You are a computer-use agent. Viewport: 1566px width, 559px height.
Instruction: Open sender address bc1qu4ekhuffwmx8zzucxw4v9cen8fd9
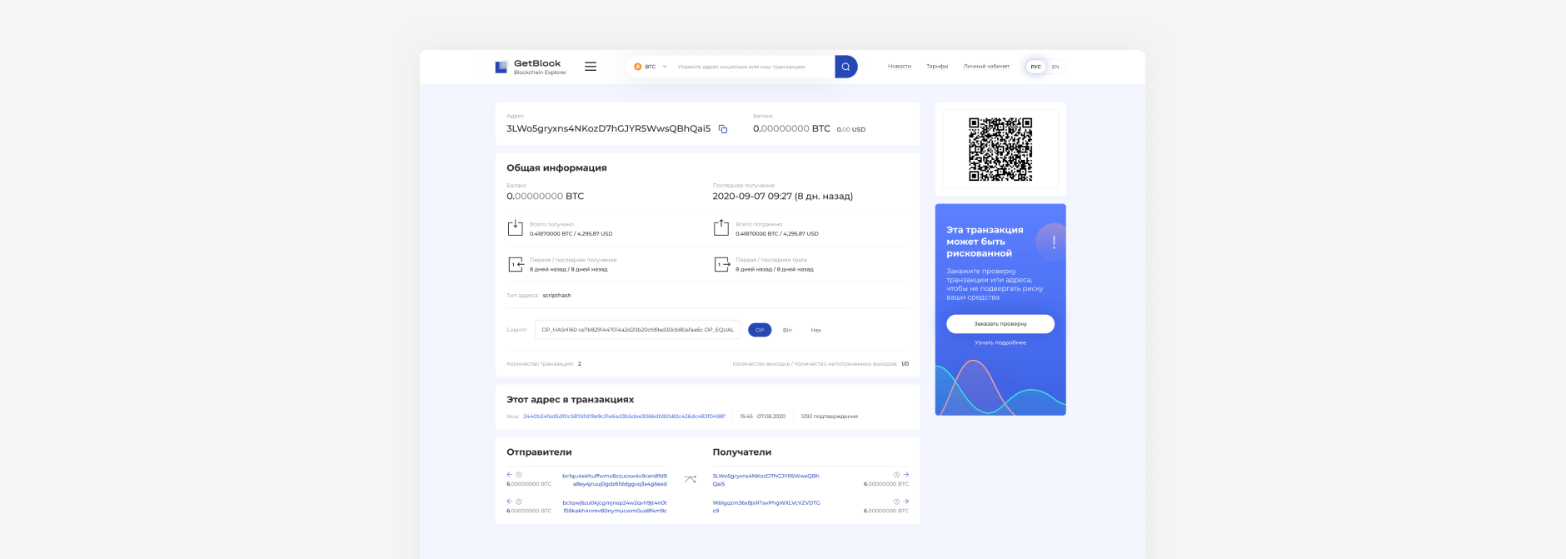pyautogui.click(x=615, y=480)
